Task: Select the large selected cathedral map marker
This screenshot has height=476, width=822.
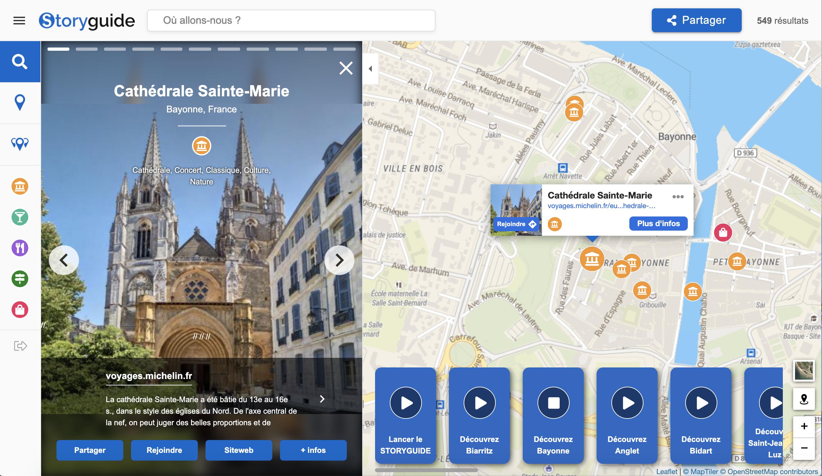Action: (592, 260)
